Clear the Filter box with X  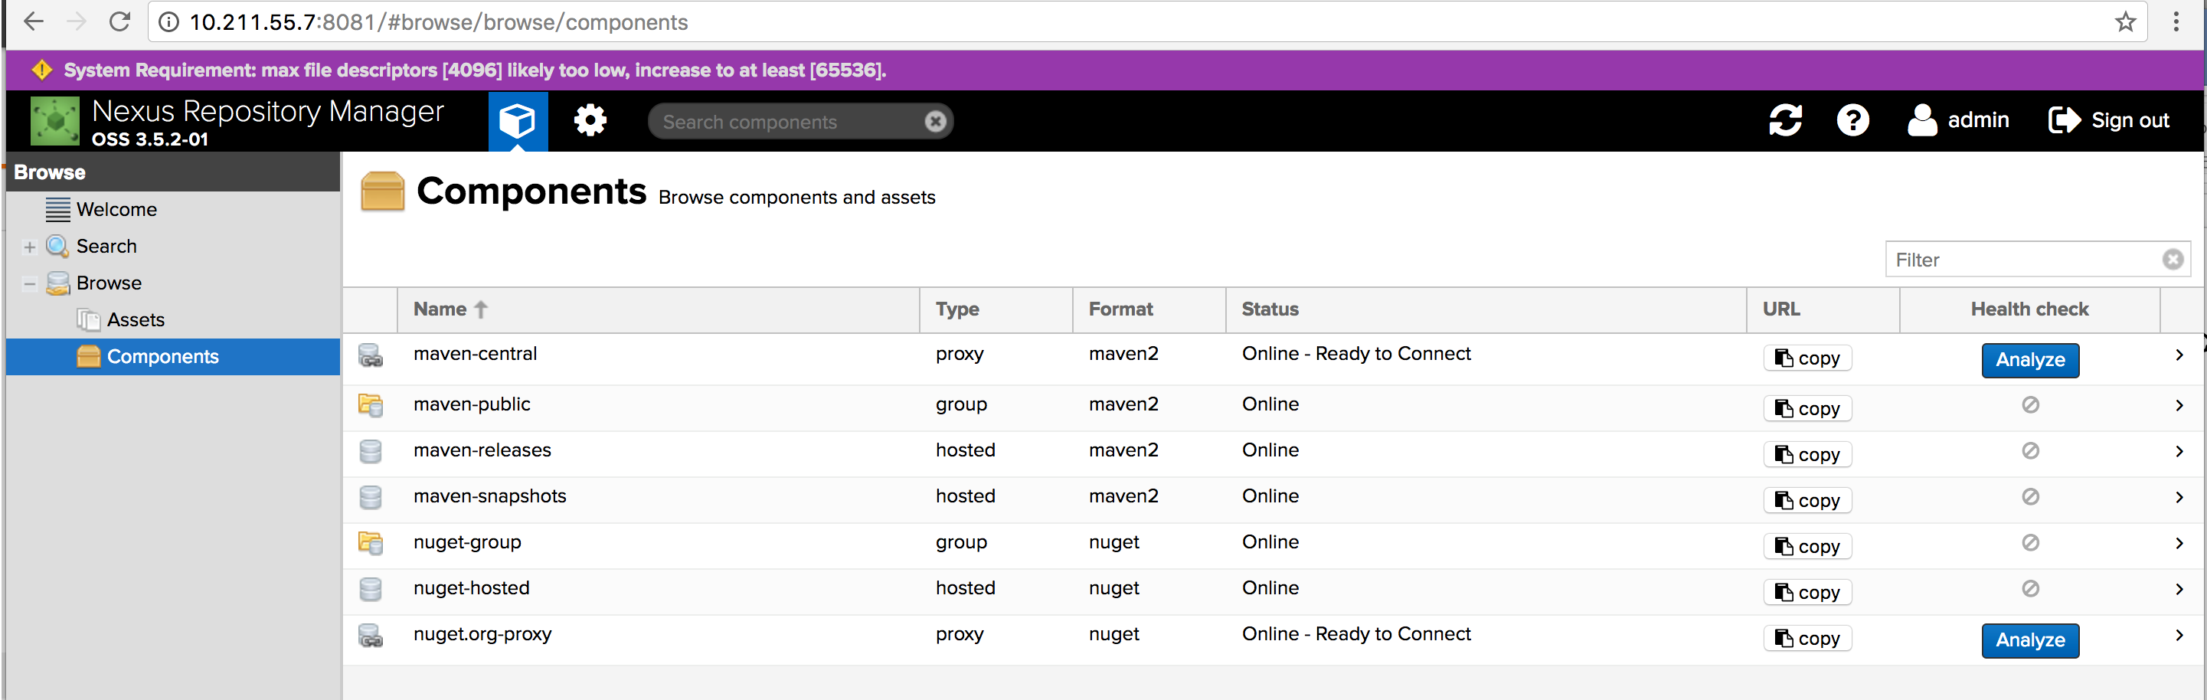click(2172, 260)
